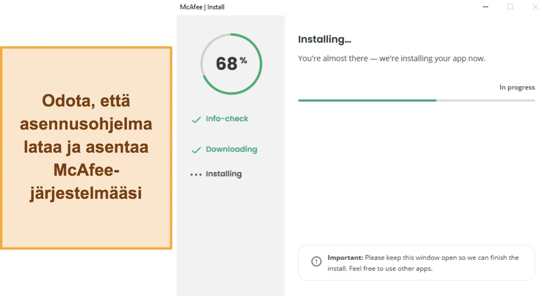Select the Downloading step label
The image size is (547, 296).
(232, 149)
